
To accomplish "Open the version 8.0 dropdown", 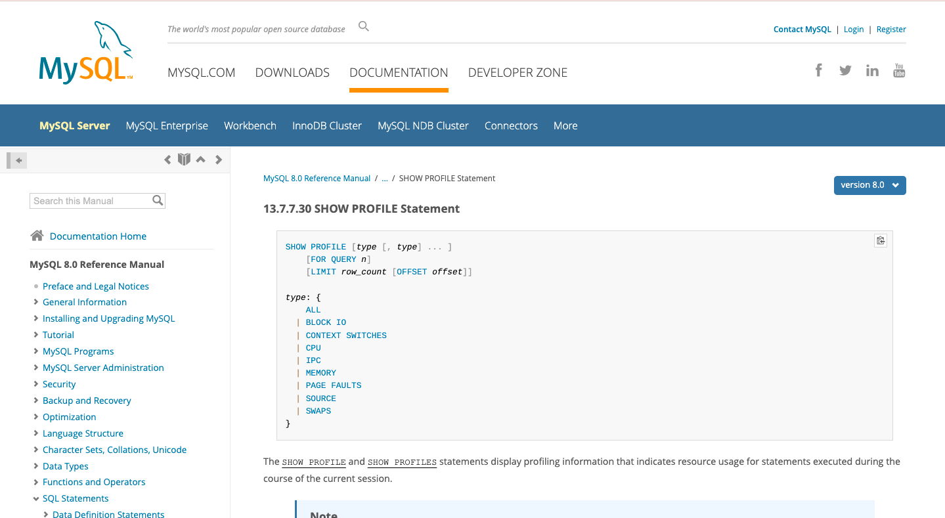I will 870,185.
